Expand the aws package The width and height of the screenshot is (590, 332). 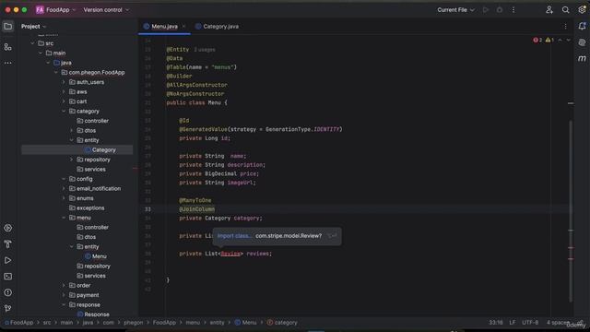tap(64, 92)
